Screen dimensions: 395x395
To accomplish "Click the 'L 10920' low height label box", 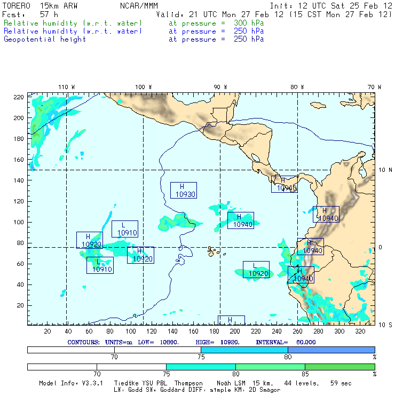I will tap(256, 270).
